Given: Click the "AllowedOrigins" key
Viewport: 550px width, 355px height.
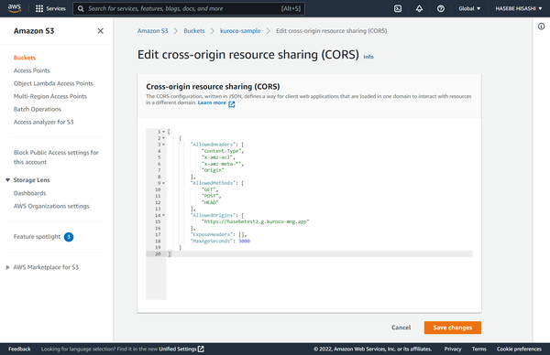Looking at the screenshot, I should pos(213,215).
